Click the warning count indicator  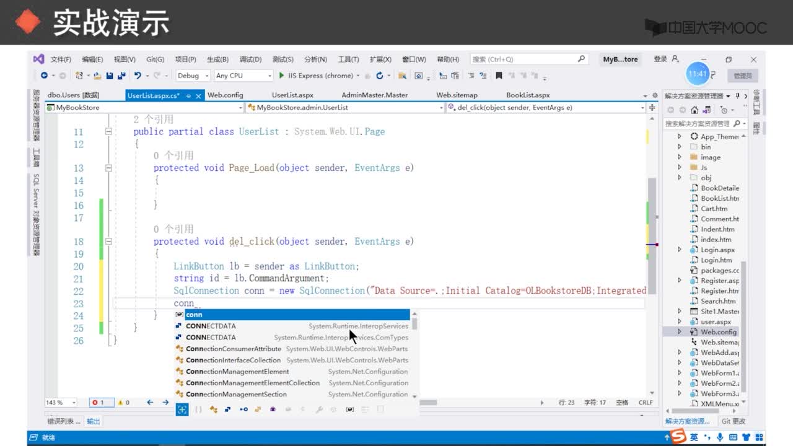pos(124,402)
